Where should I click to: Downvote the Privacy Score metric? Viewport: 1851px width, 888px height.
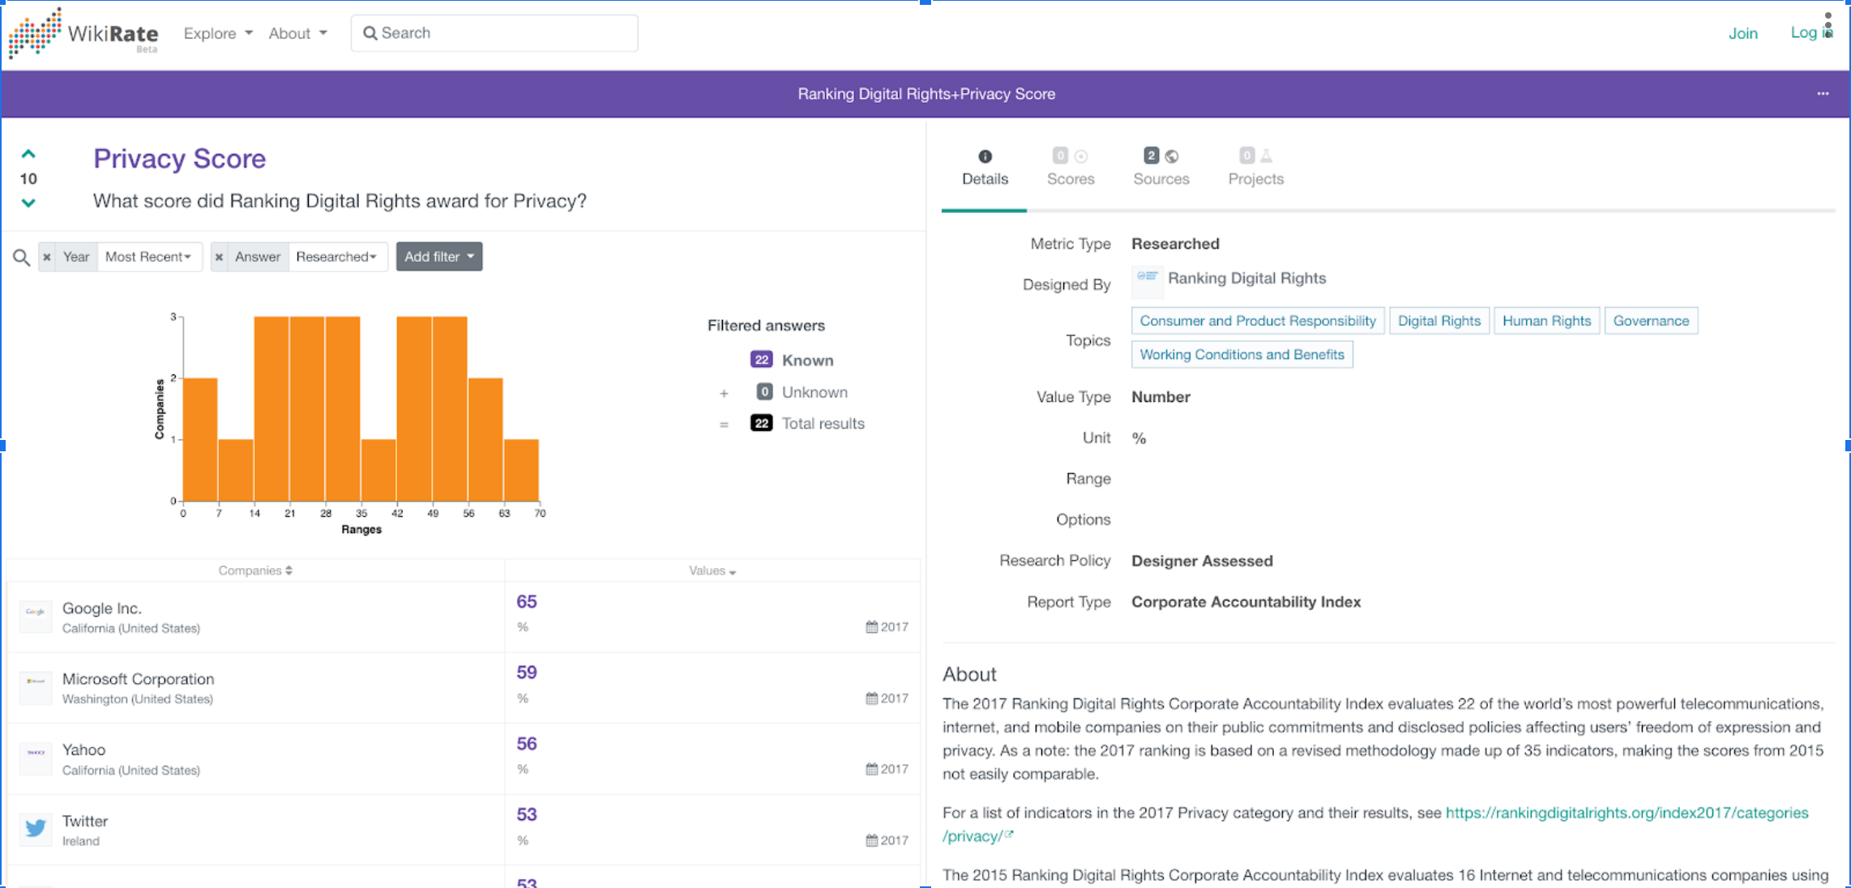click(x=28, y=203)
